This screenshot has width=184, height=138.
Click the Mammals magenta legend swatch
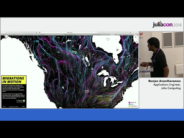[129, 103]
